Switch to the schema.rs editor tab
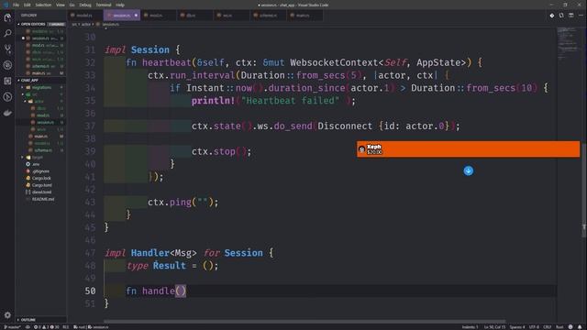 (268, 16)
